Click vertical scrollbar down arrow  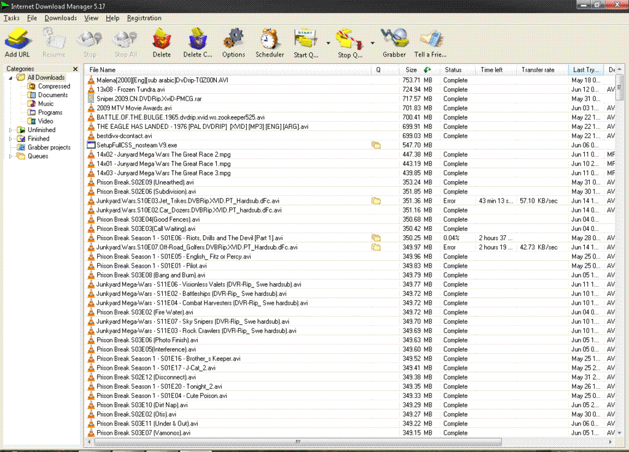pyautogui.click(x=620, y=433)
